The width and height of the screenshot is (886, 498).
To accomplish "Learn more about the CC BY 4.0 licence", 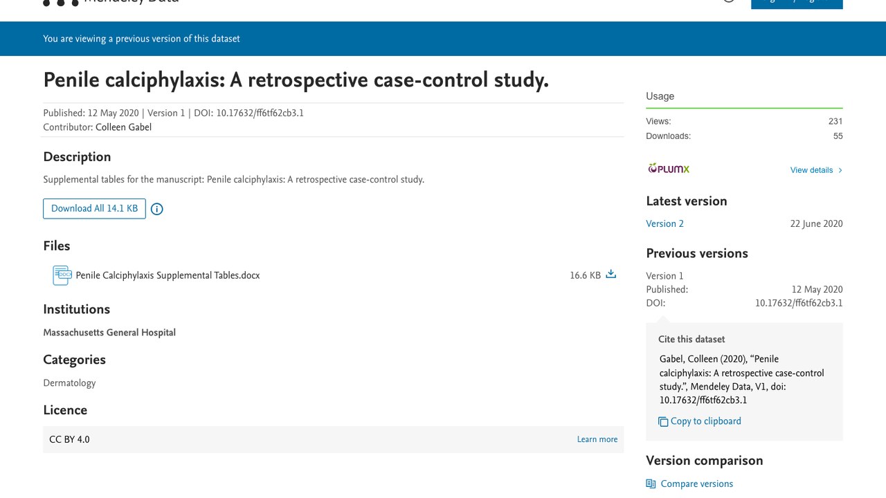I will coord(597,439).
